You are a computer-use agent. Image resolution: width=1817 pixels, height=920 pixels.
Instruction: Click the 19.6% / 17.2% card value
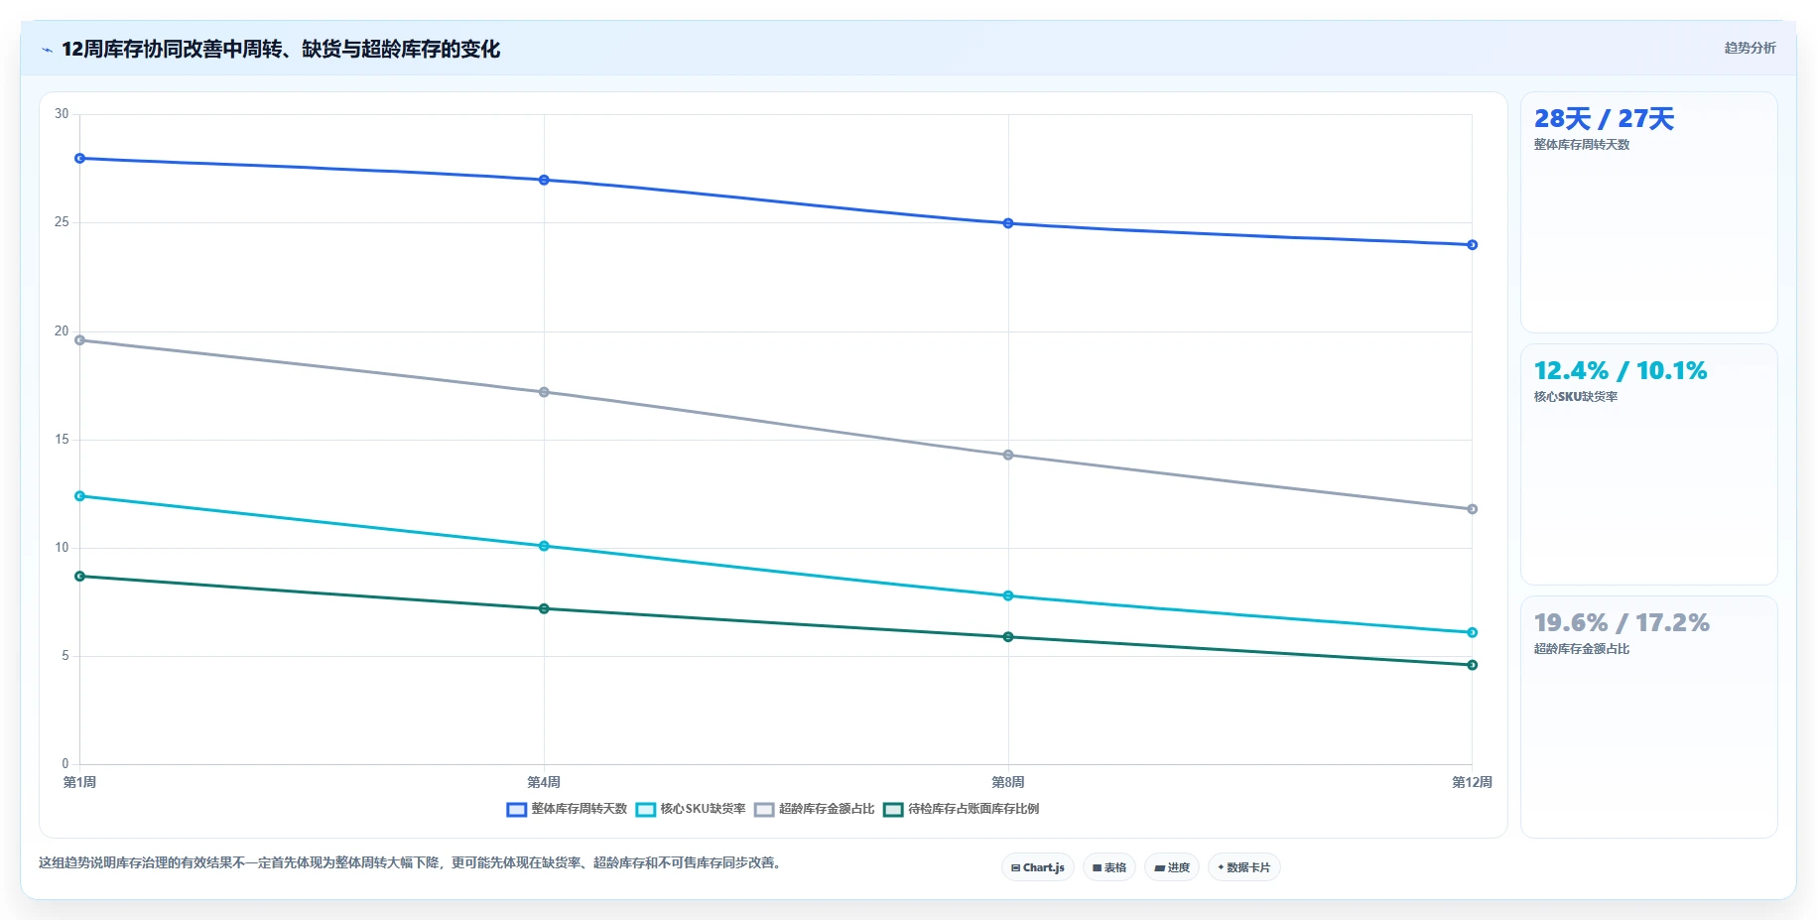(1622, 623)
